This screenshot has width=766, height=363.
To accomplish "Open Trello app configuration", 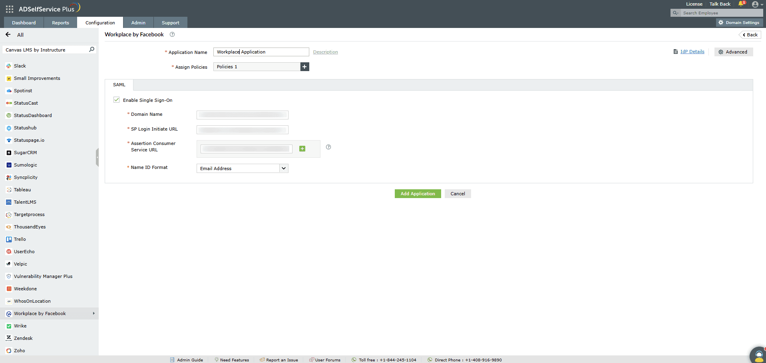I will tap(20, 239).
